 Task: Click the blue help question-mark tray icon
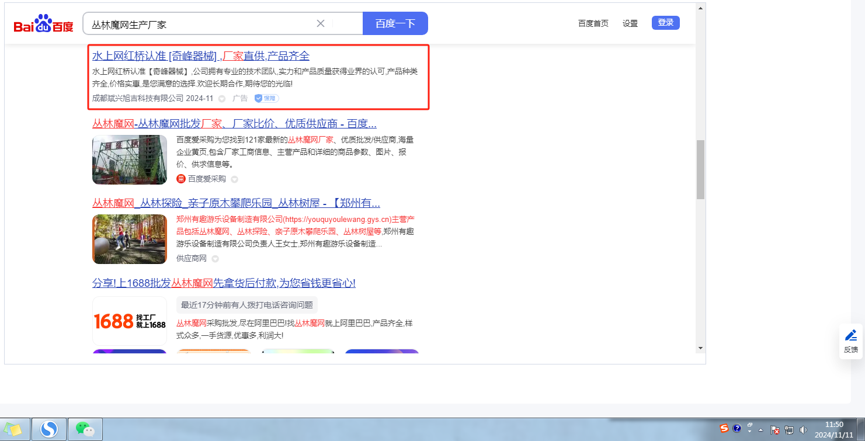737,428
